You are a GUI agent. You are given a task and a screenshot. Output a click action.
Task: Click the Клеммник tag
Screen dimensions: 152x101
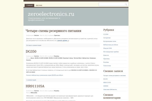click(x=92, y=58)
